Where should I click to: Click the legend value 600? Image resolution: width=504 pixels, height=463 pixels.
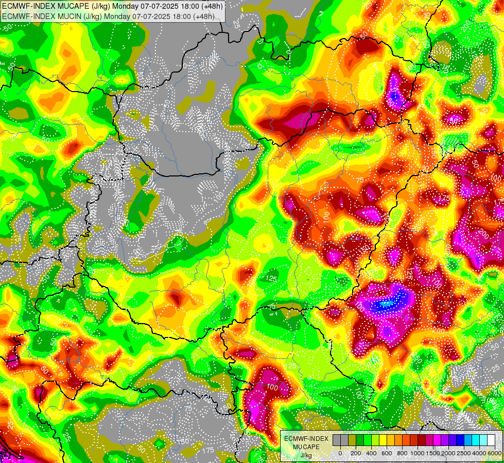point(387,453)
